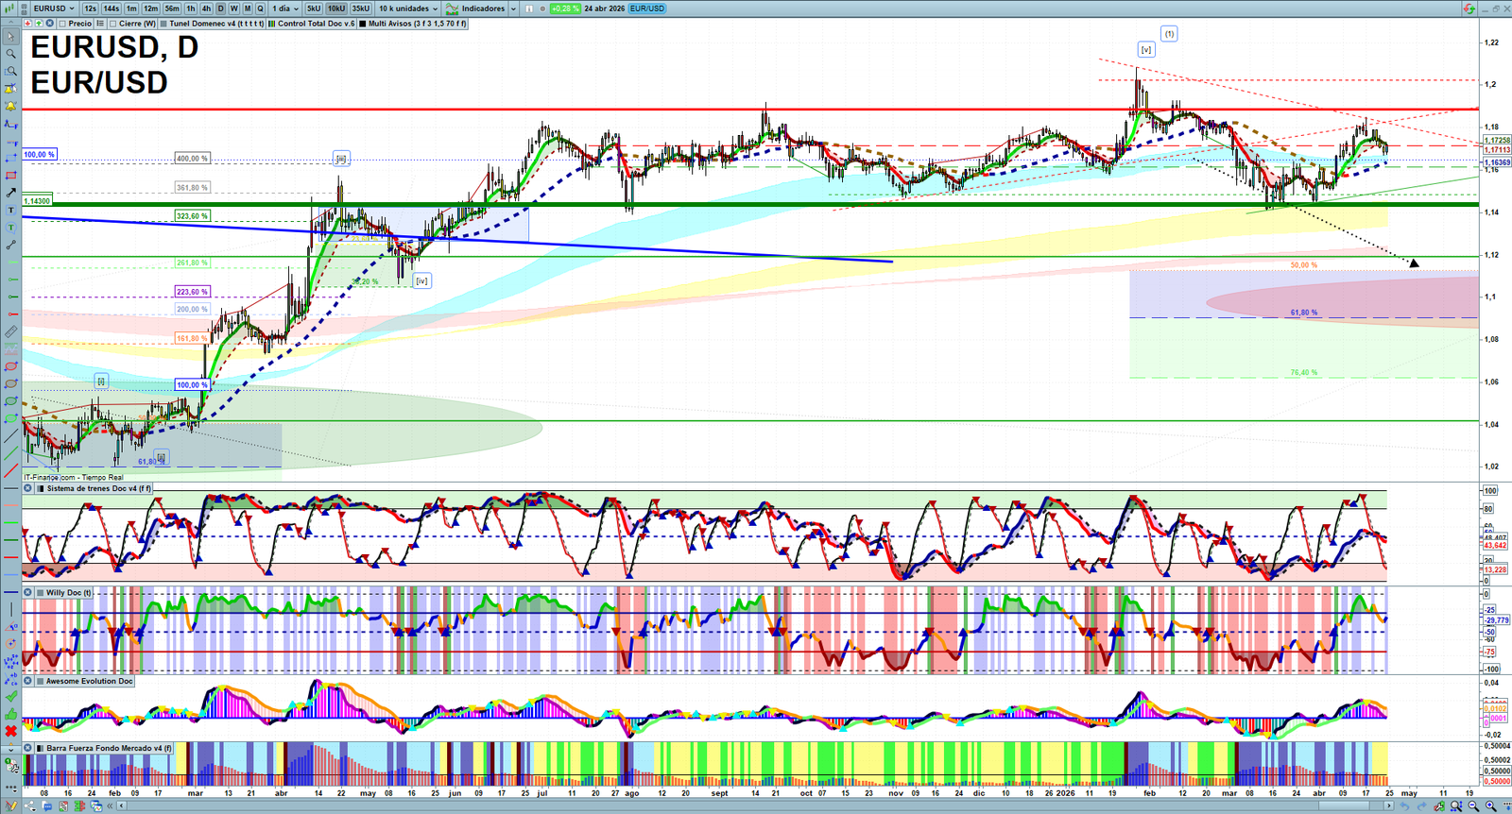Image resolution: width=1512 pixels, height=814 pixels.
Task: Open the '1 día' timeframe dropdown
Action: click(284, 8)
